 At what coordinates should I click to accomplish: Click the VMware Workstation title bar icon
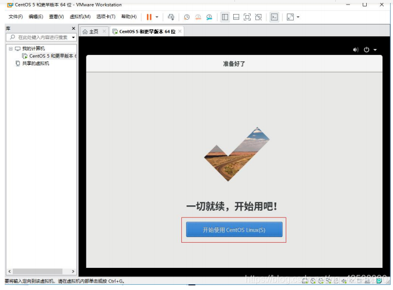coord(10,5)
